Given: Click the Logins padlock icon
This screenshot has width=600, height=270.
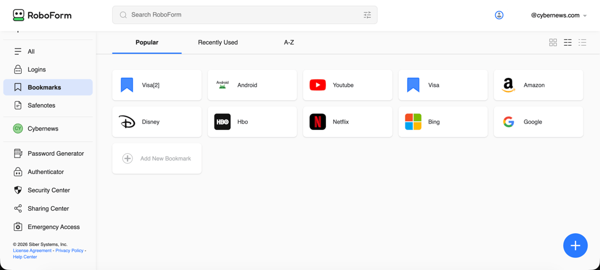Looking at the screenshot, I should (x=18, y=70).
